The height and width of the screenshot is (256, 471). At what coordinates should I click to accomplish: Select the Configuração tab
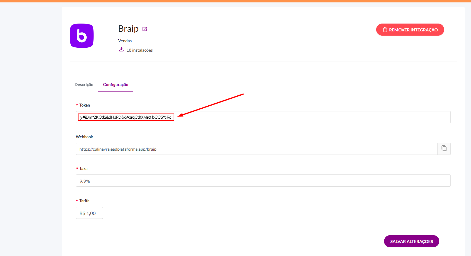116,85
